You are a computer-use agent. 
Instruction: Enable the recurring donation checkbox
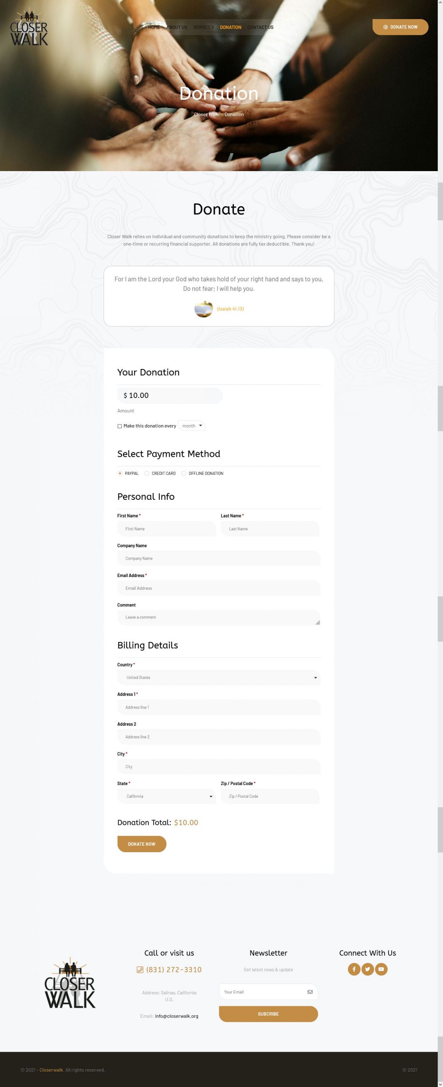120,426
